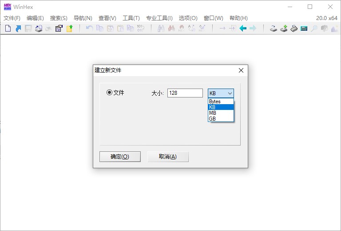The width and height of the screenshot is (341, 231).
Task: Click the create disk backup toolbar icon
Action: (39, 28)
